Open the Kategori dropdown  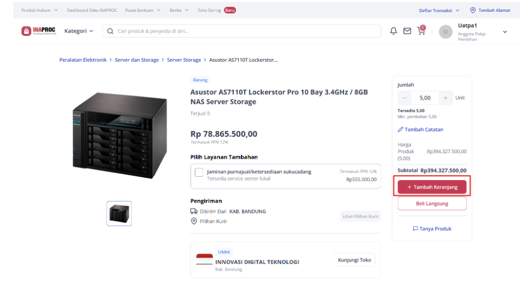tap(79, 31)
